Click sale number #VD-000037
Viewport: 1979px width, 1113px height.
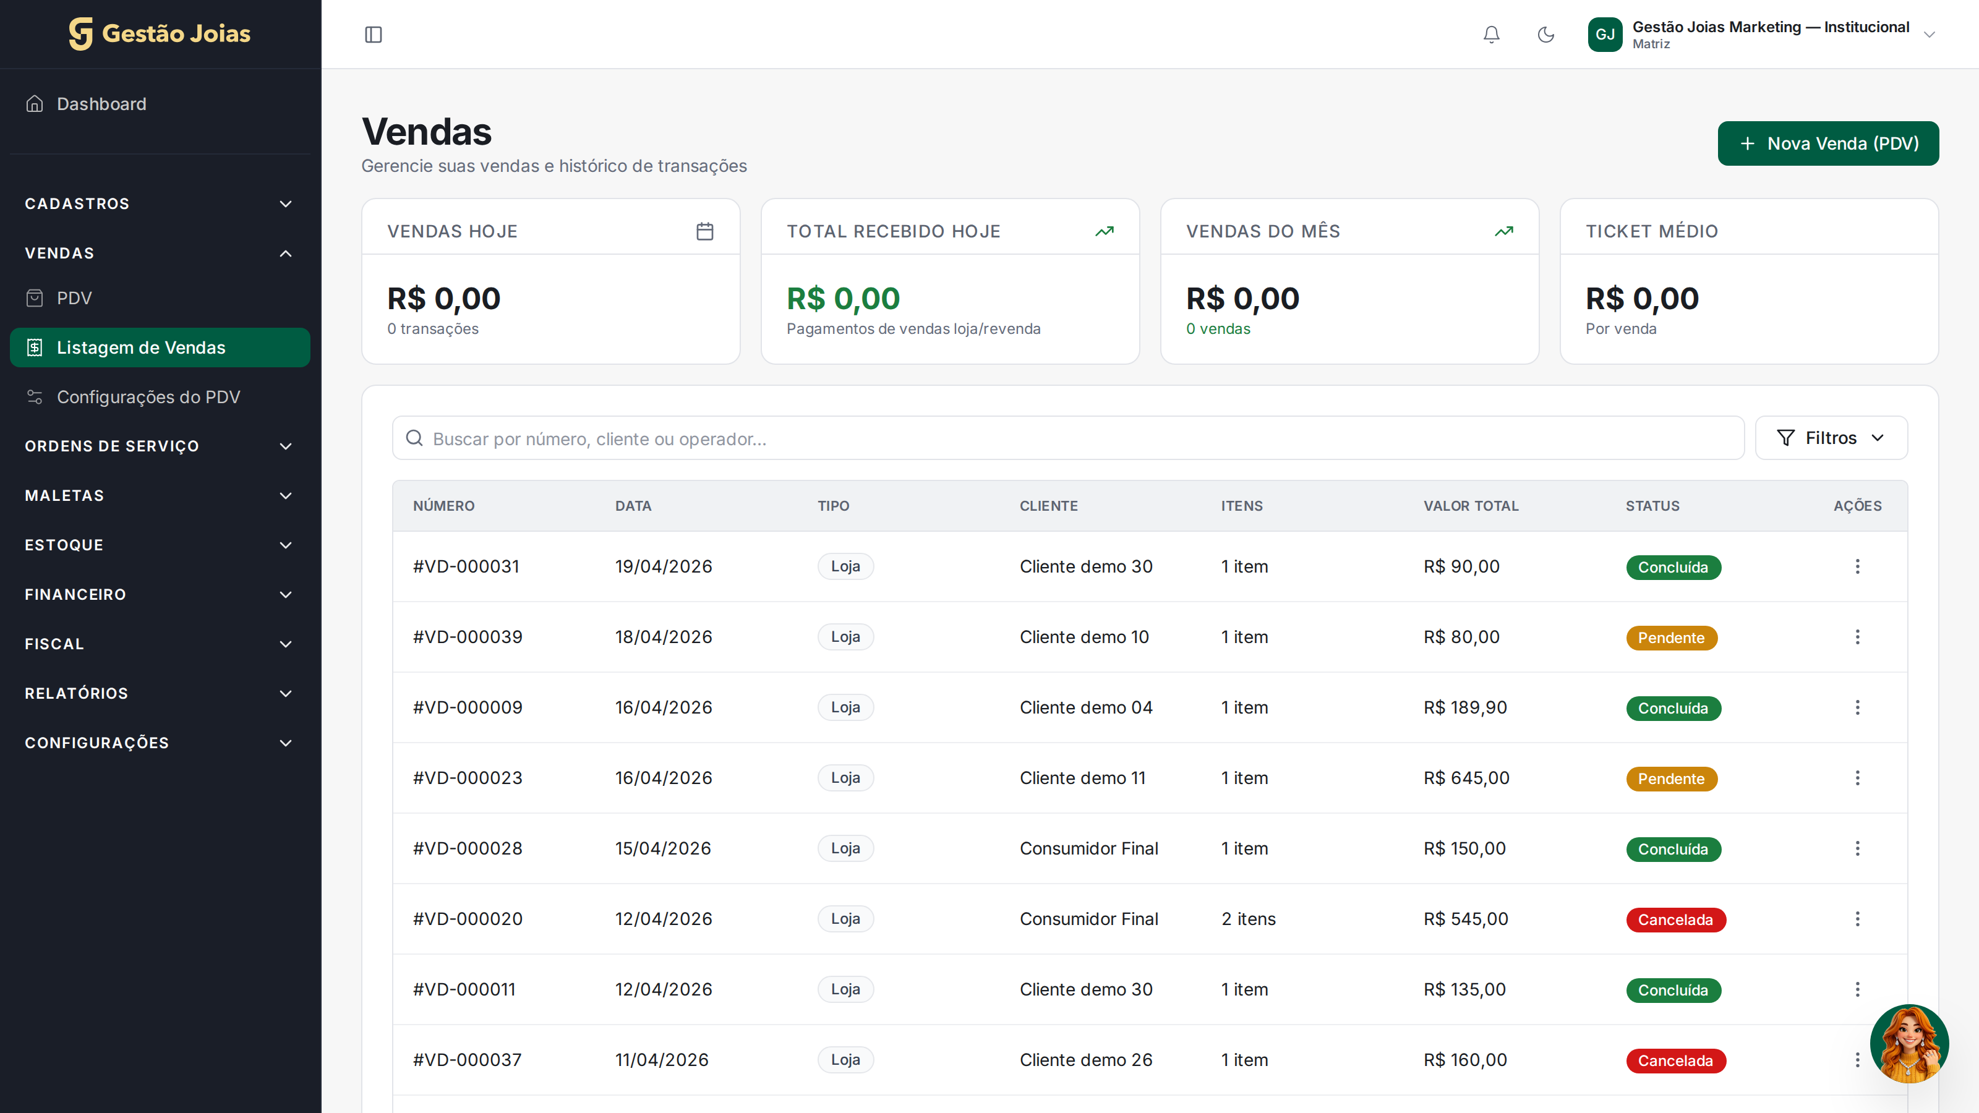coord(467,1060)
